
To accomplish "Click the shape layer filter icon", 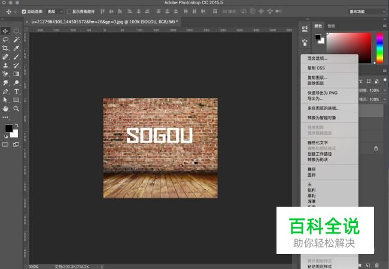I will coord(369,81).
